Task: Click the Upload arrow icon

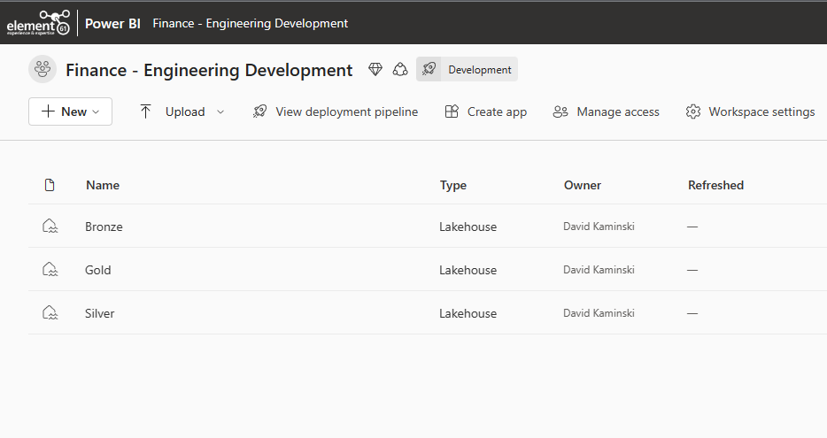Action: coord(145,111)
